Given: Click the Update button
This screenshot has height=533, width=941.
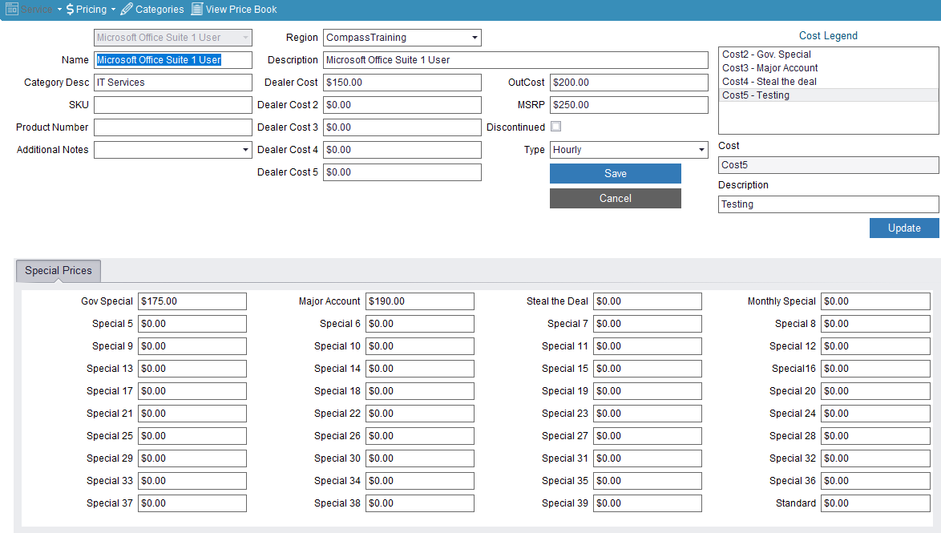Looking at the screenshot, I should tap(904, 228).
